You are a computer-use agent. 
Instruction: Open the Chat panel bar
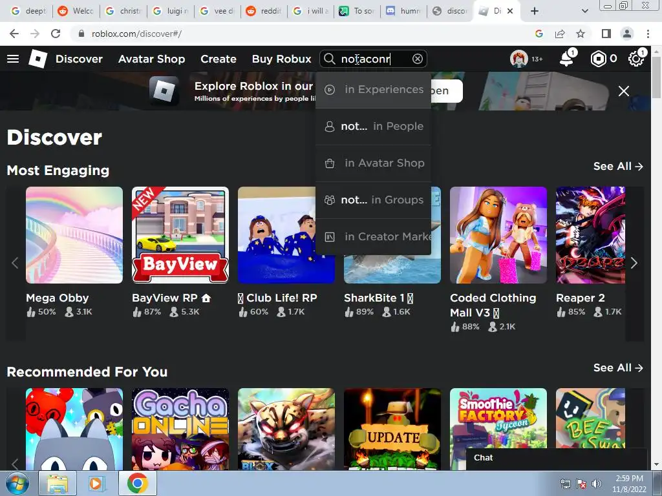pyautogui.click(x=557, y=458)
